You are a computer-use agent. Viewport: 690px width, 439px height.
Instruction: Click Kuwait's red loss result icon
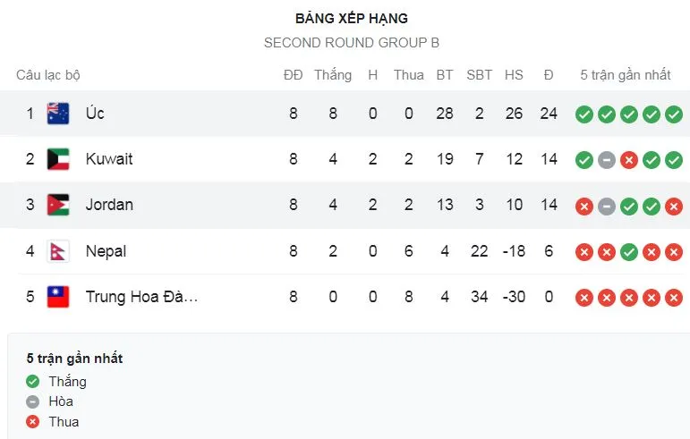[629, 159]
